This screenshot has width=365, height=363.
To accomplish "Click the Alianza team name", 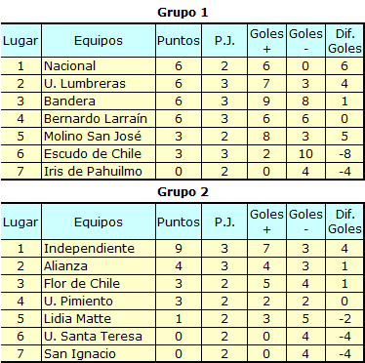I will click(65, 266).
